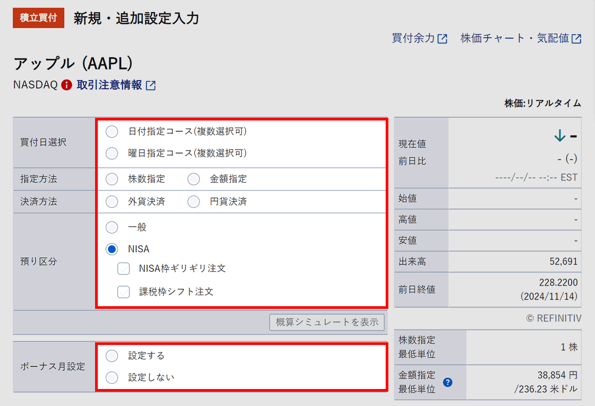
Task: Select 設定する for ボーナス月設定
Action: pos(112,356)
